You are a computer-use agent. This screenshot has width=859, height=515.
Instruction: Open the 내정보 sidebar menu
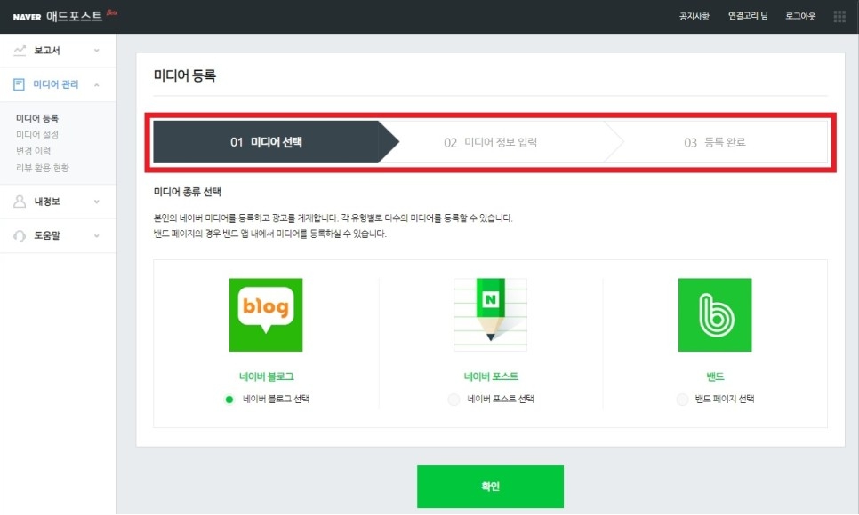click(x=58, y=202)
